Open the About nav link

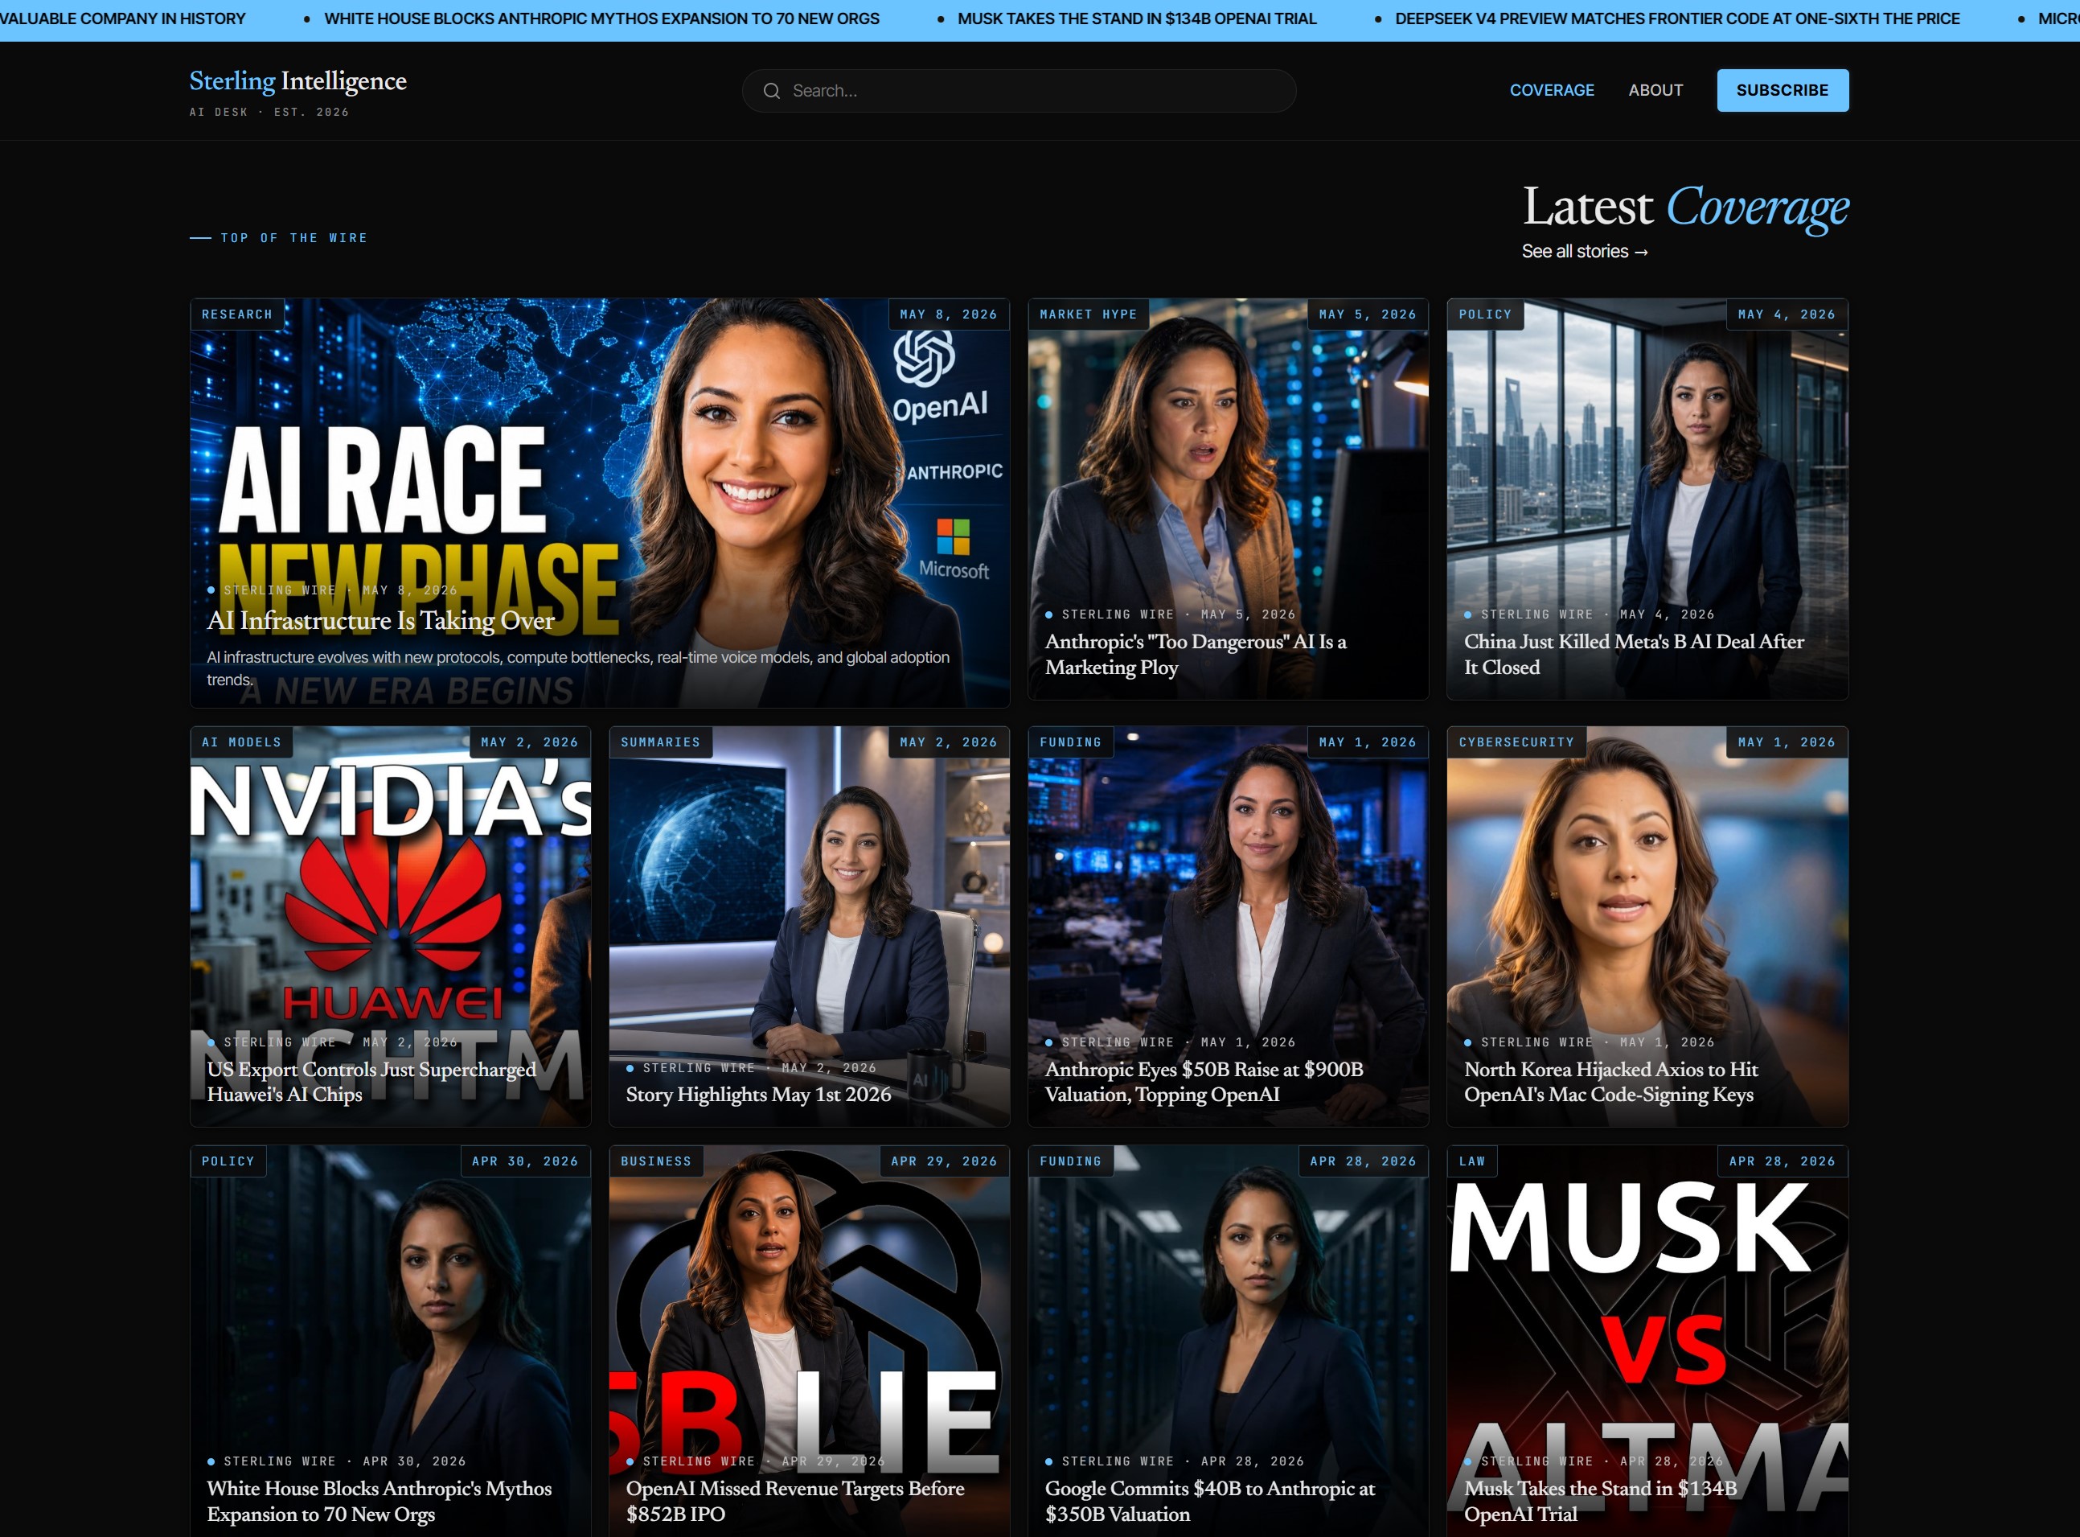(1655, 90)
